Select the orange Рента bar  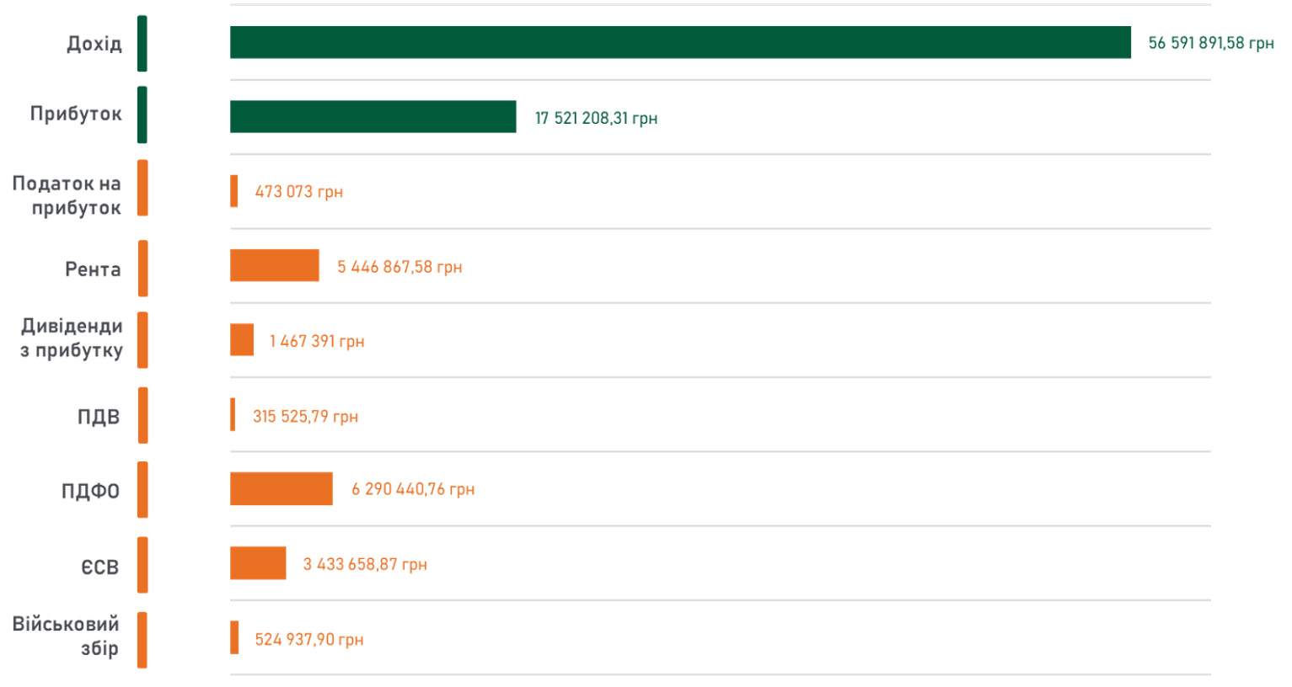274,265
